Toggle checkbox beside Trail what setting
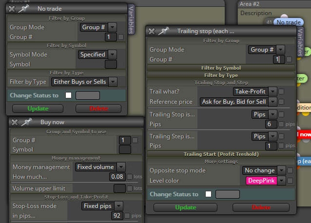 point(281,92)
